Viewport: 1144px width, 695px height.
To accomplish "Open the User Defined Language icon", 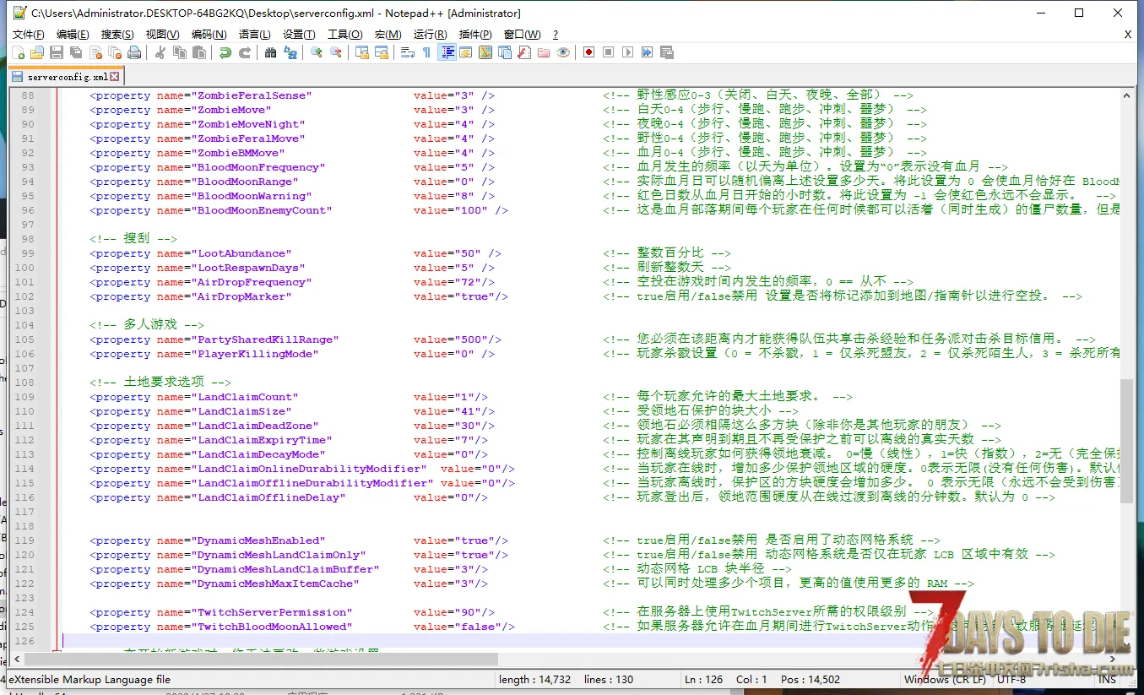I will (x=466, y=52).
